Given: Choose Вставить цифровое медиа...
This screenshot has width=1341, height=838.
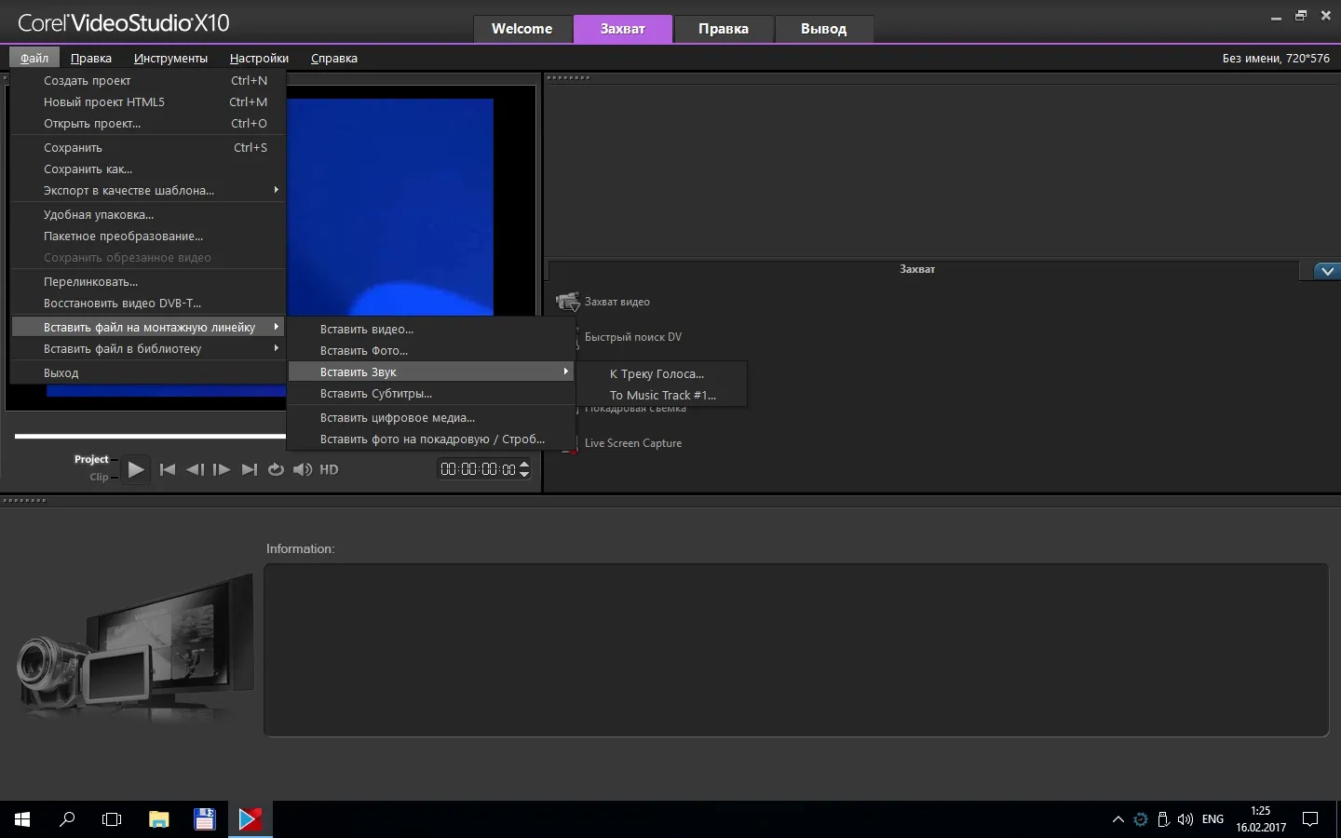Looking at the screenshot, I should click(431, 417).
